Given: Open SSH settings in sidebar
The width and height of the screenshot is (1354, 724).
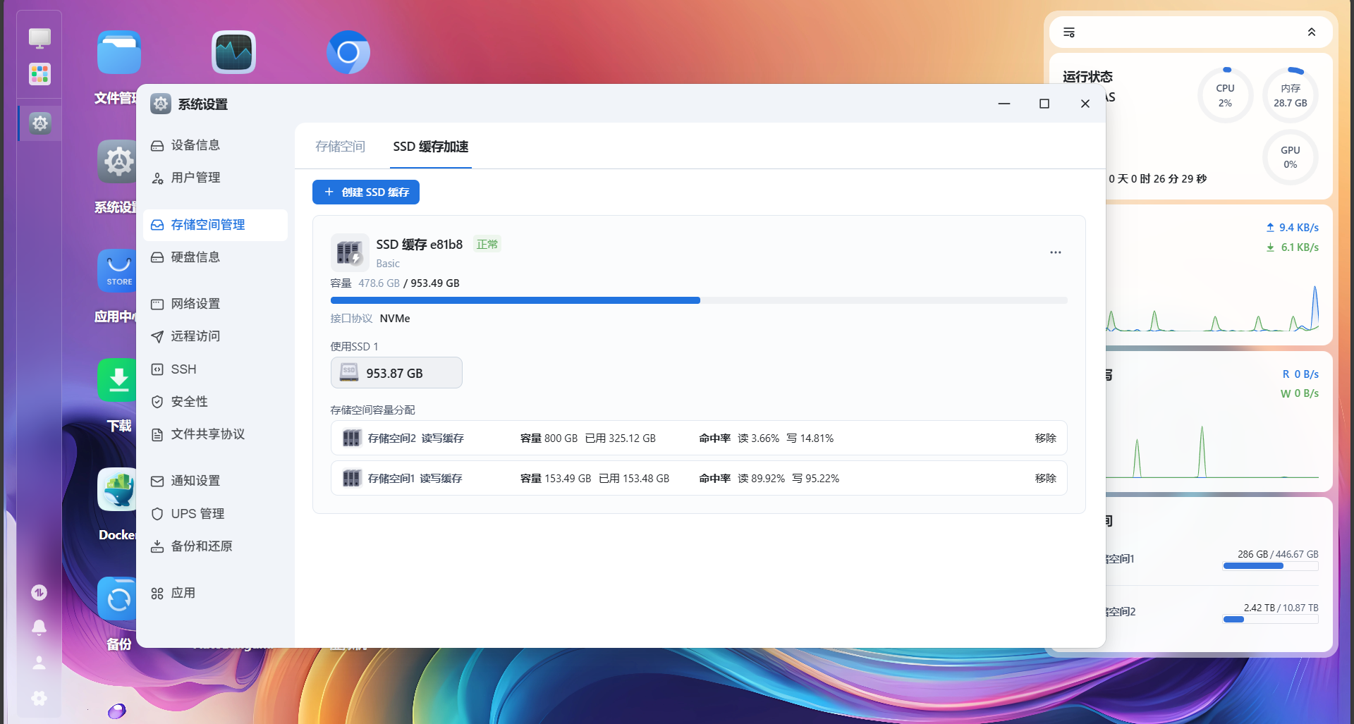Looking at the screenshot, I should [215, 369].
